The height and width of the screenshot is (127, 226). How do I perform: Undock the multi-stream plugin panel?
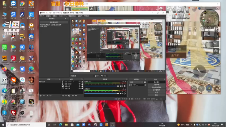pos(65,19)
